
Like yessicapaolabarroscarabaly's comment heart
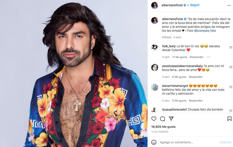click(231, 67)
